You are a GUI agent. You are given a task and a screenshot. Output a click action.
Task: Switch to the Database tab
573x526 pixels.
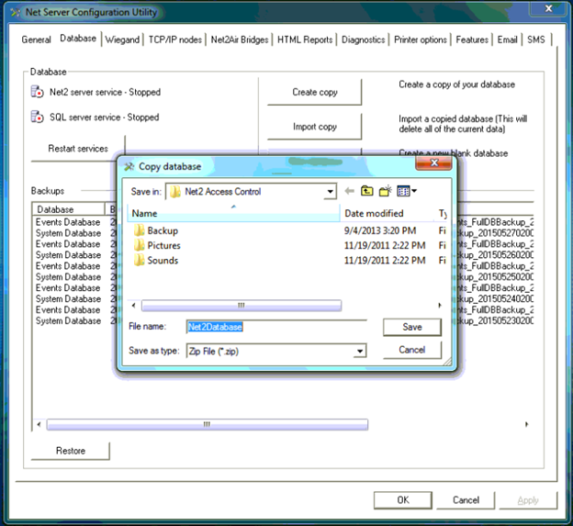tap(78, 39)
